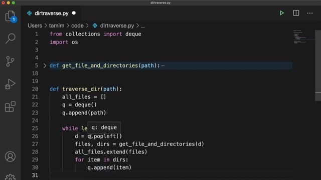Click 'all_files.extend(files)' on line 28

(x=111, y=152)
